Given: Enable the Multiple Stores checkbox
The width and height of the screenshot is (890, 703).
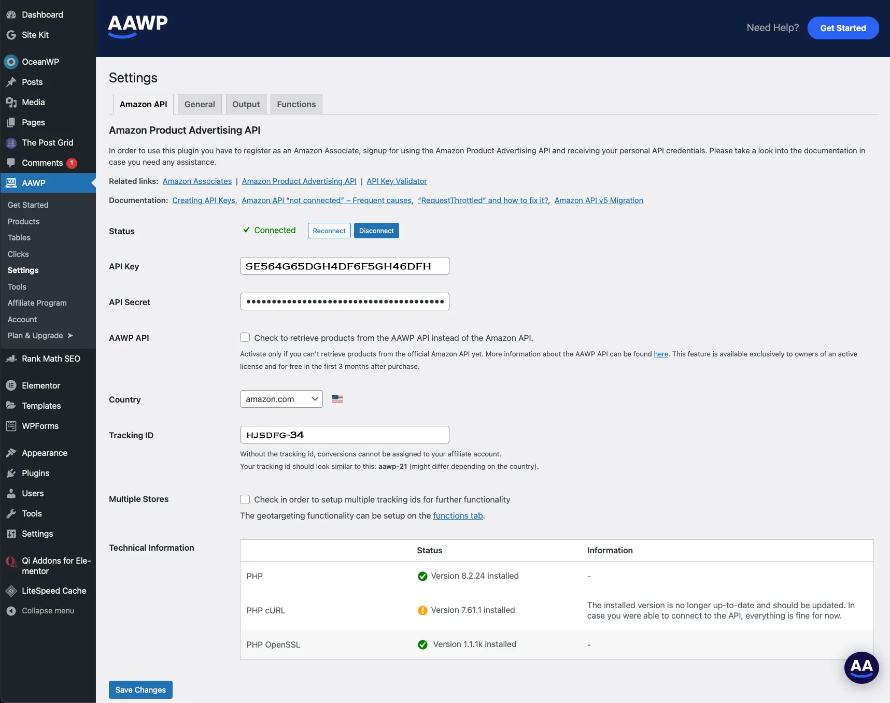Looking at the screenshot, I should tap(245, 499).
